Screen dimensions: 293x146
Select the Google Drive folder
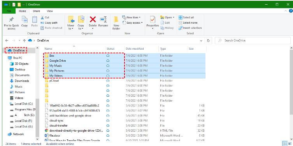pyautogui.click(x=125, y=61)
